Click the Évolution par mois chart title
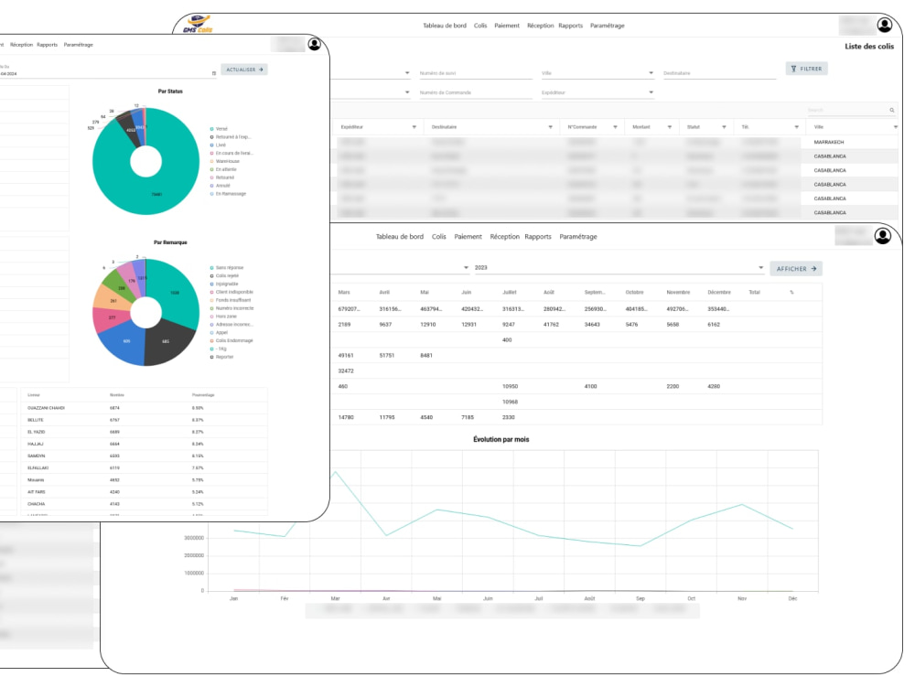Screen dimensions: 915x687 501,440
